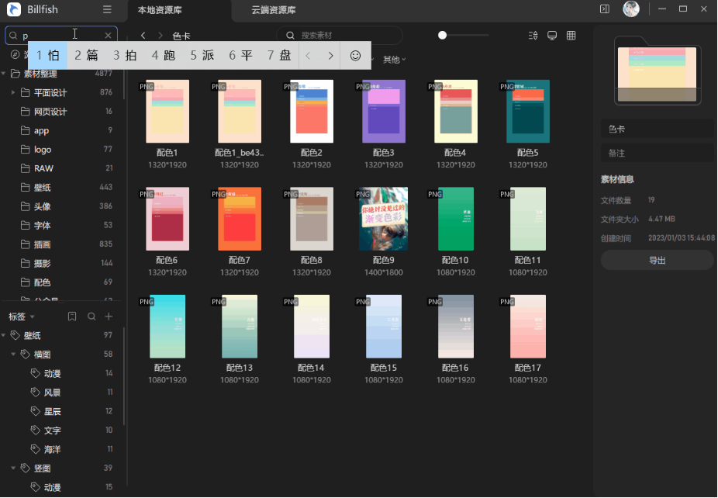Open the 其他 filter dropdown
The width and height of the screenshot is (718, 498).
point(395,60)
